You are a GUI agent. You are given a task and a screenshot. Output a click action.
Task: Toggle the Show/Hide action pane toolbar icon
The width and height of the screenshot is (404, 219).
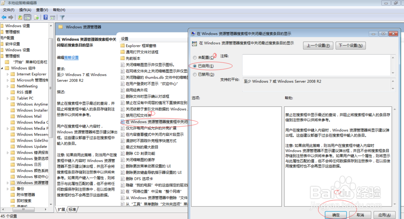click(x=53, y=17)
